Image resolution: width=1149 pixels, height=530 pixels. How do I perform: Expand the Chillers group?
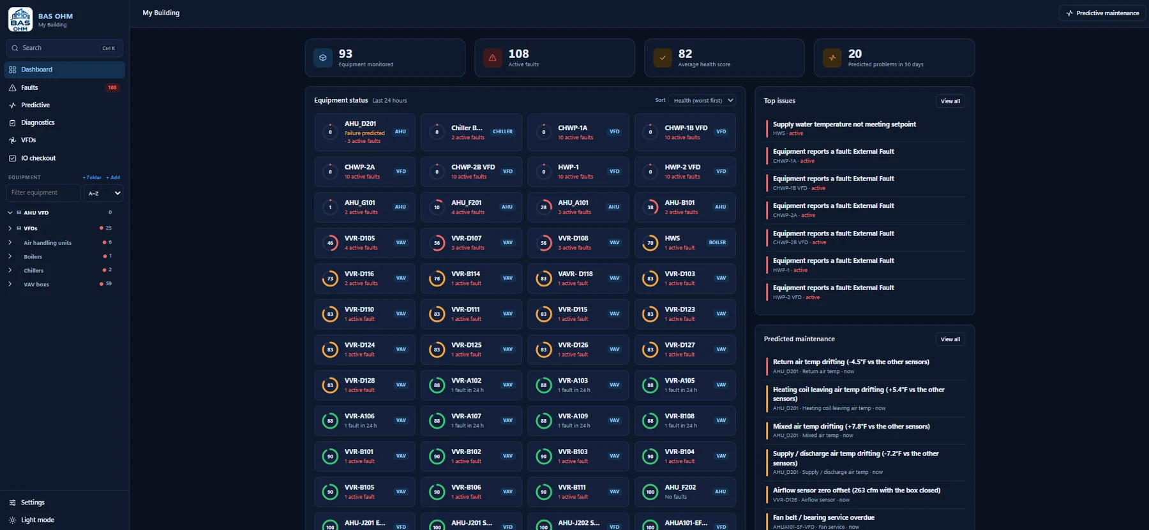(10, 270)
